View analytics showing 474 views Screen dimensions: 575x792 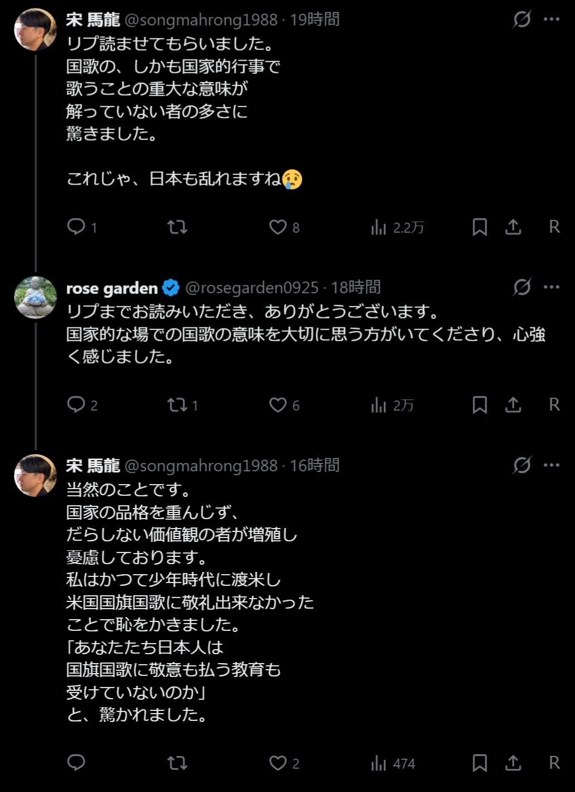393,763
